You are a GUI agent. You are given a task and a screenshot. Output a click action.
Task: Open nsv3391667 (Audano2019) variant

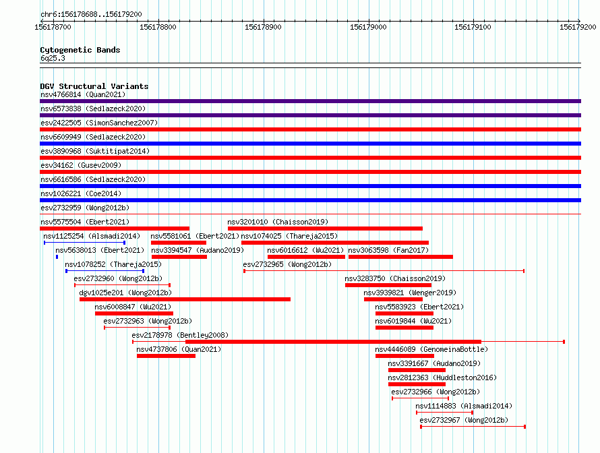434,363
